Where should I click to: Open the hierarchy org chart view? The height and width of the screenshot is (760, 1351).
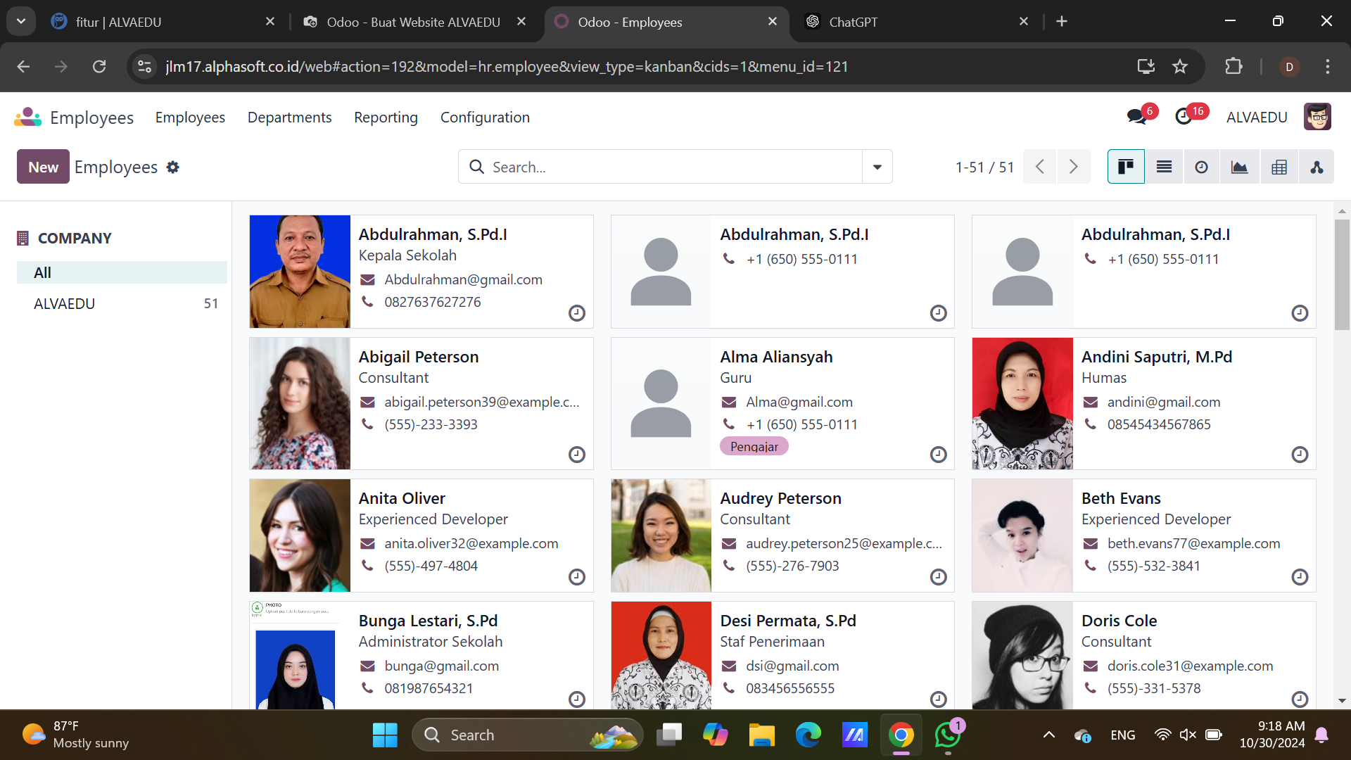pyautogui.click(x=1317, y=167)
